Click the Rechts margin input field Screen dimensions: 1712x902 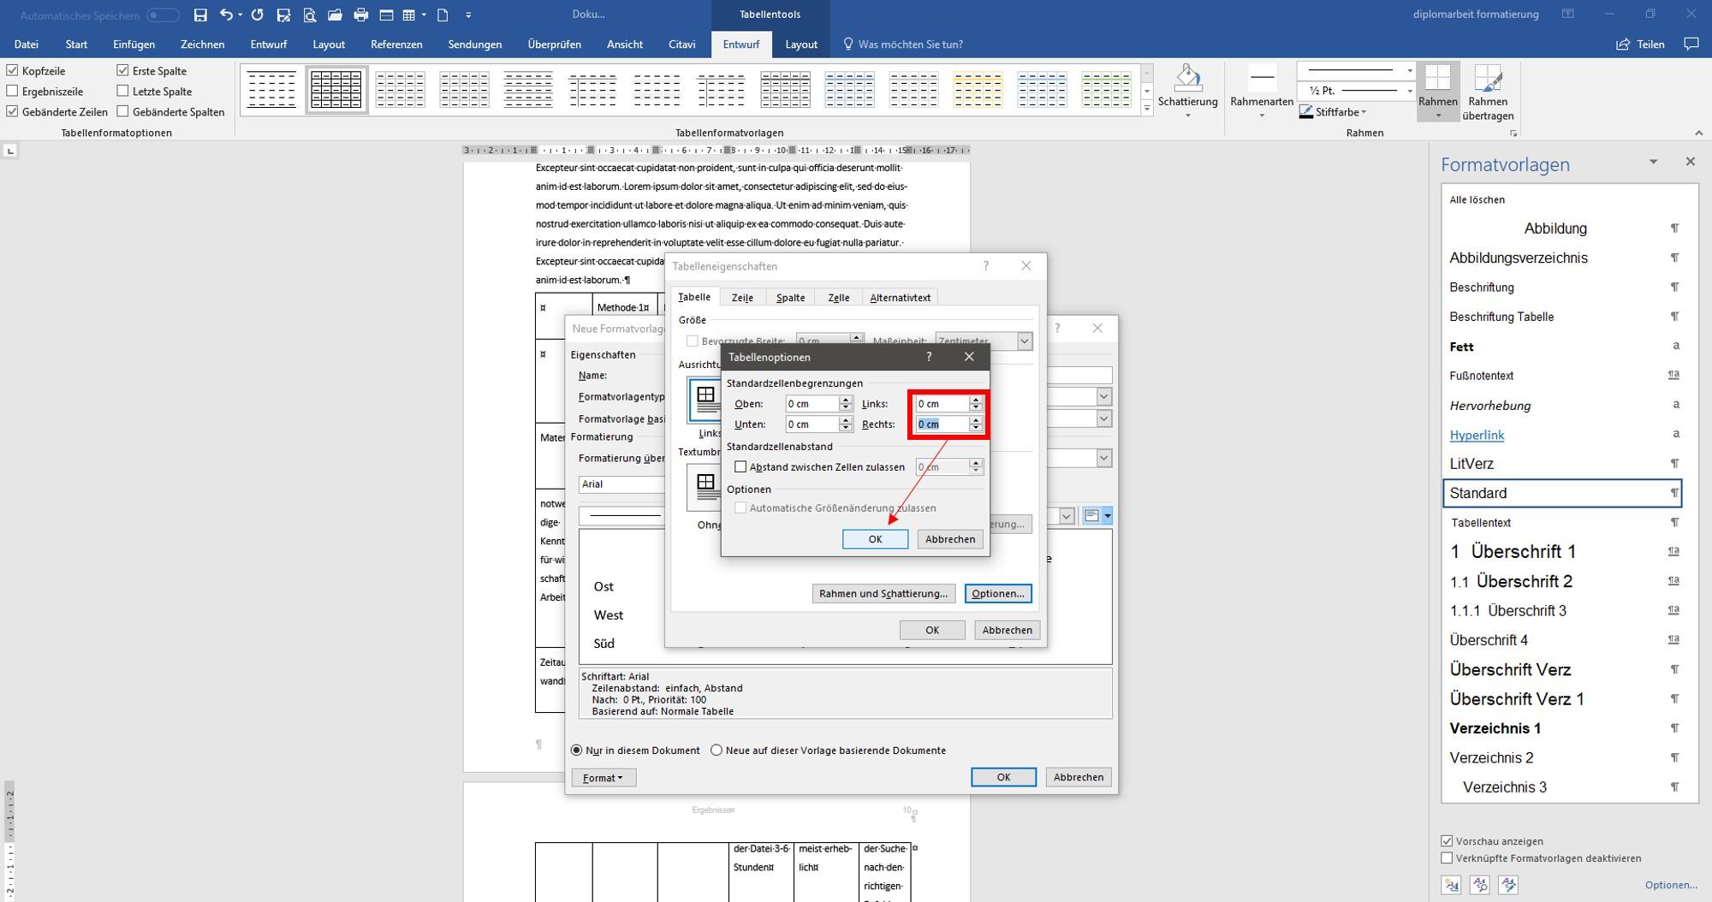(942, 424)
